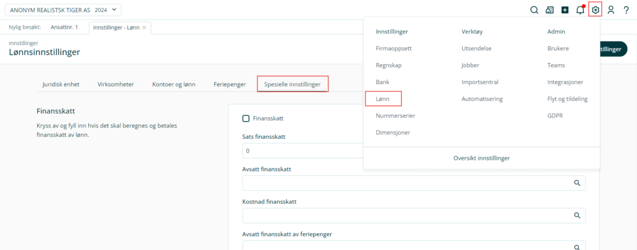Screen dimensions: 637x250
Task: Open the notifications bell icon
Action: pos(580,10)
